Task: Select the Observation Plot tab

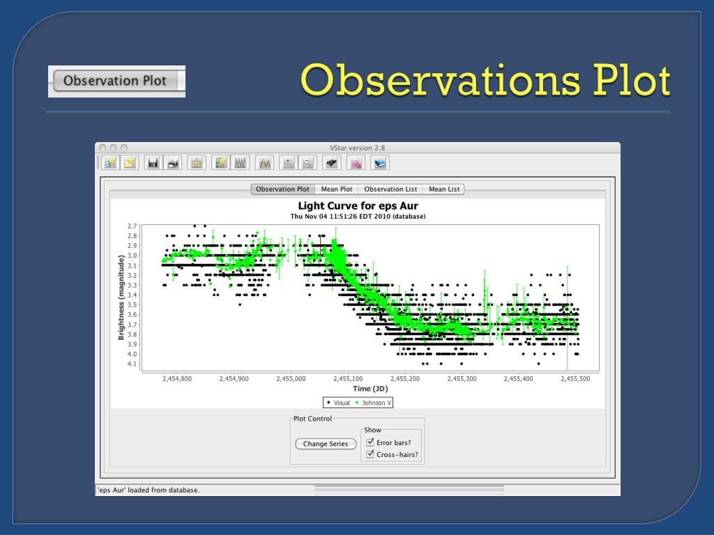Action: coord(283,189)
